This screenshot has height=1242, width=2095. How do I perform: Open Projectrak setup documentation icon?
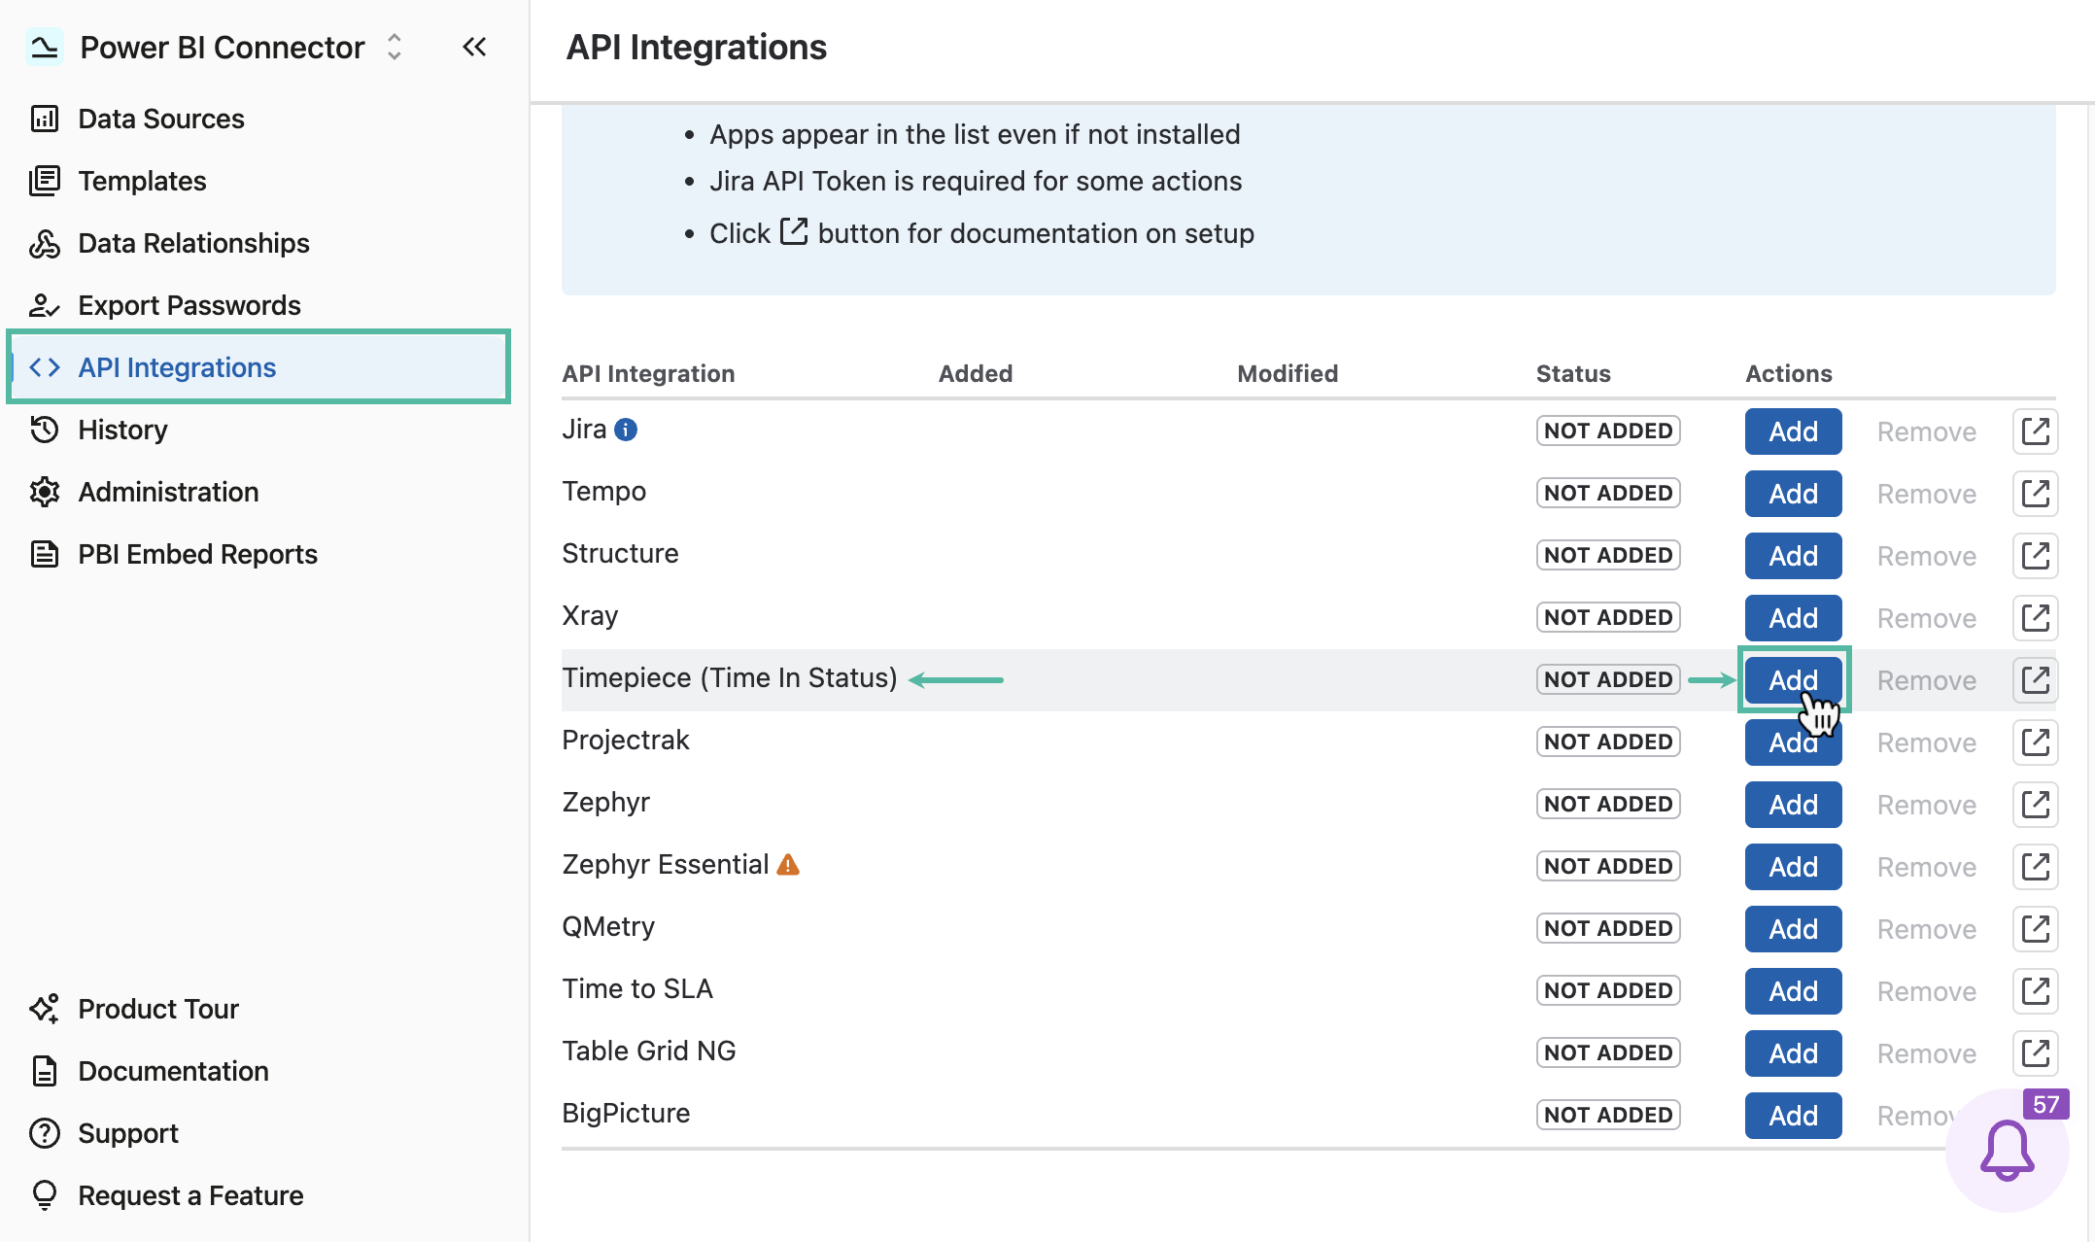(2035, 742)
